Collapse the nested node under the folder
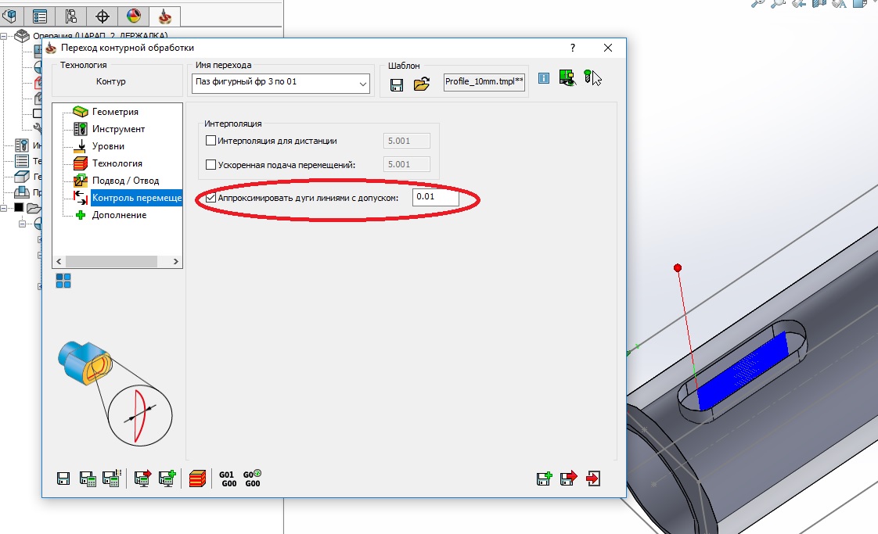The image size is (878, 534). 23,224
